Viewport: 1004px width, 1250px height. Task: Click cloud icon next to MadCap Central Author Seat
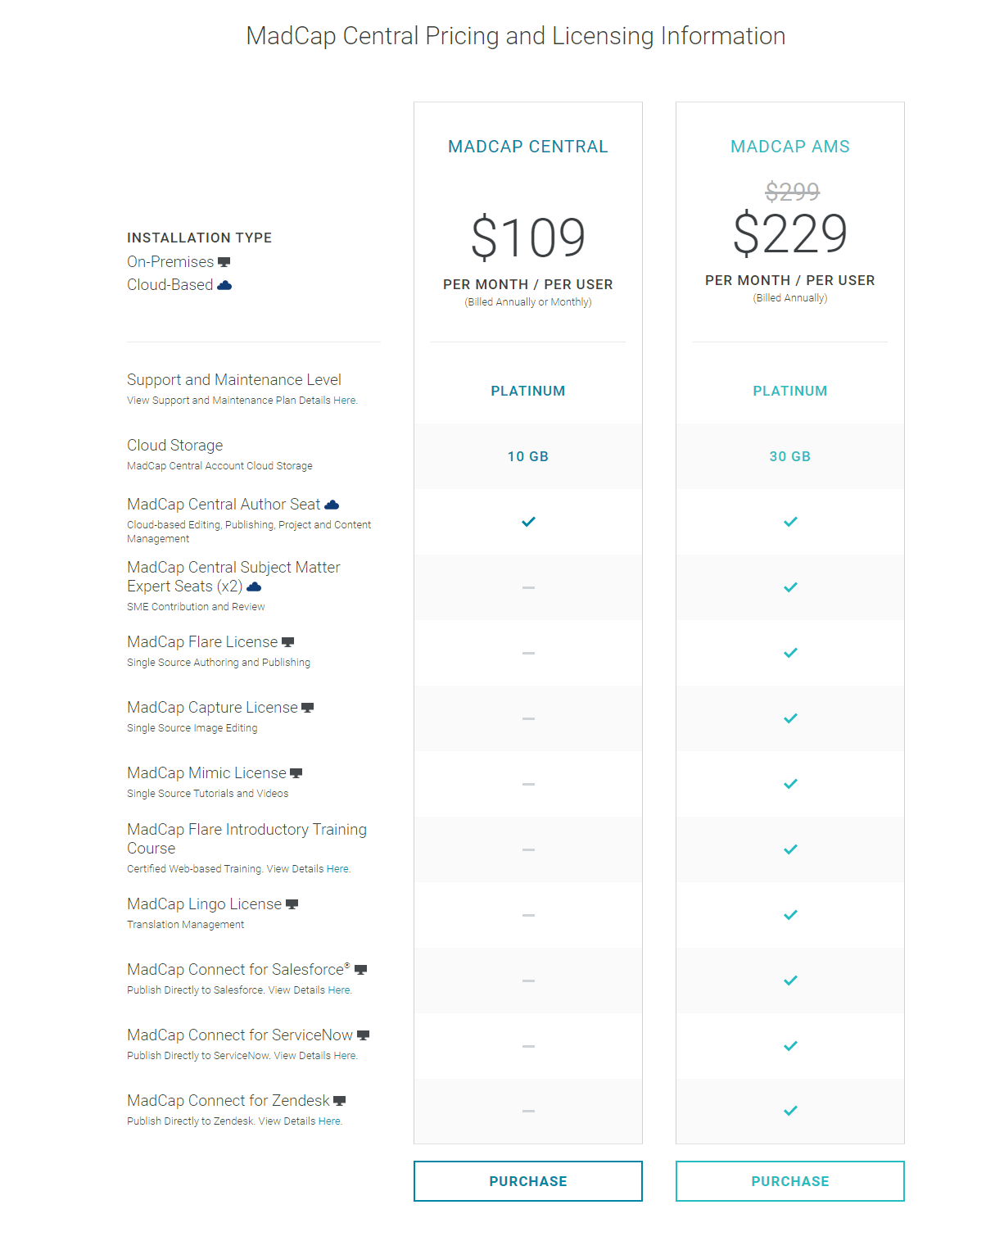[332, 505]
